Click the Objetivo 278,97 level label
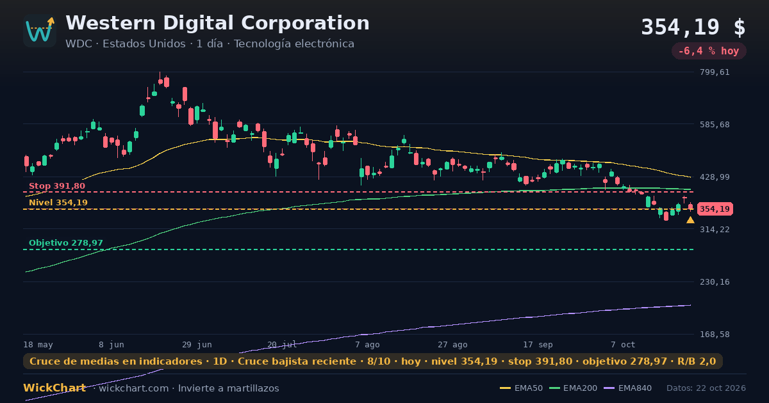769x403 pixels. (66, 243)
